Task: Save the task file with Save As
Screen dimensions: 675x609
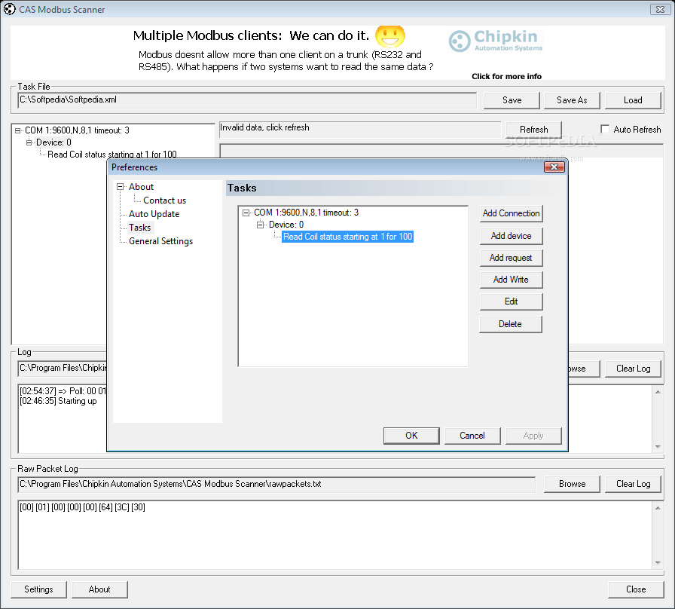Action: click(x=572, y=99)
